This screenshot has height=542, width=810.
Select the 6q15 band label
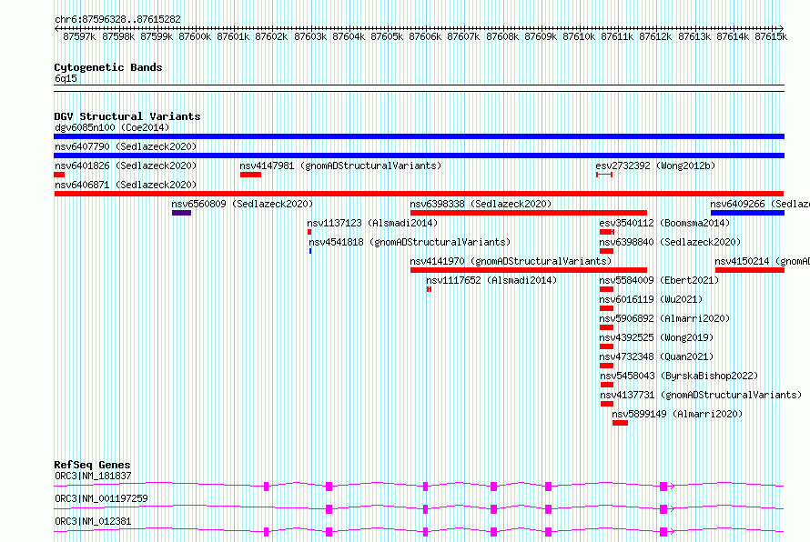click(x=66, y=78)
